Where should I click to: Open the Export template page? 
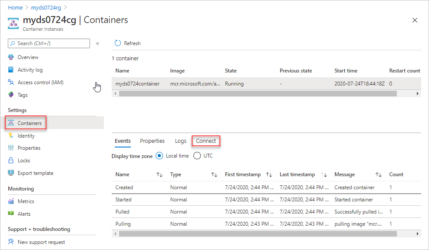pyautogui.click(x=35, y=173)
